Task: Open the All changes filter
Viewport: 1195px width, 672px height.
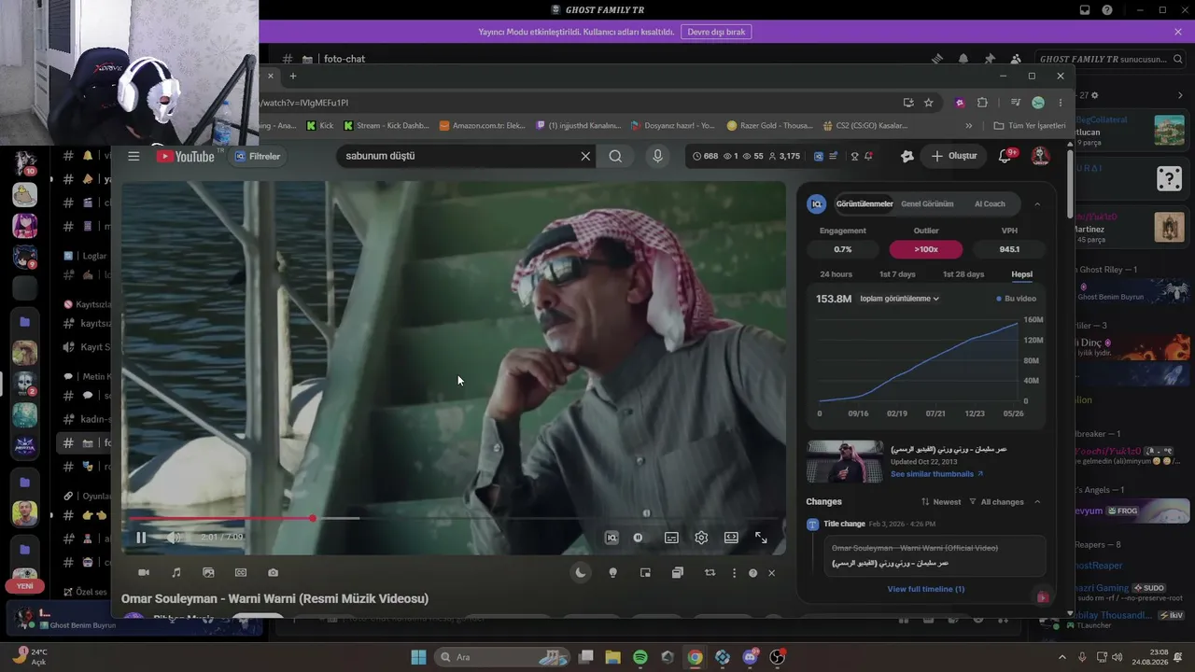Action: coord(996,502)
